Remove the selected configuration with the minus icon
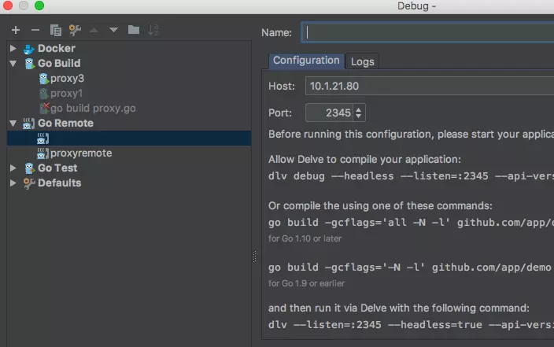The width and height of the screenshot is (554, 347). pos(35,30)
